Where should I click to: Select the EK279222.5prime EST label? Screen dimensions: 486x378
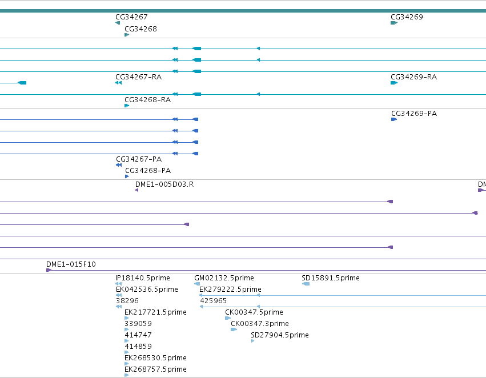[230, 289]
